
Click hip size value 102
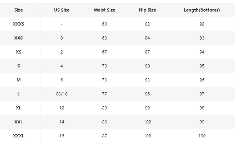click(x=147, y=122)
